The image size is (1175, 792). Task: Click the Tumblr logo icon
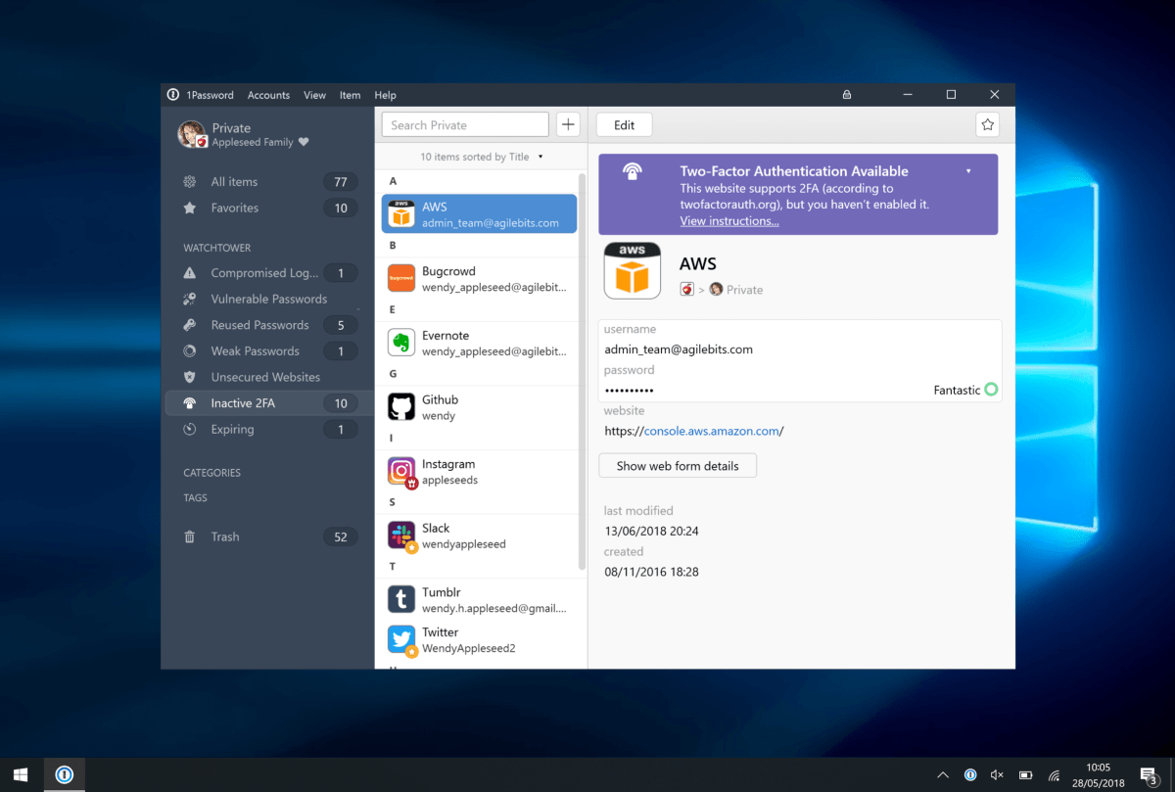coord(401,599)
